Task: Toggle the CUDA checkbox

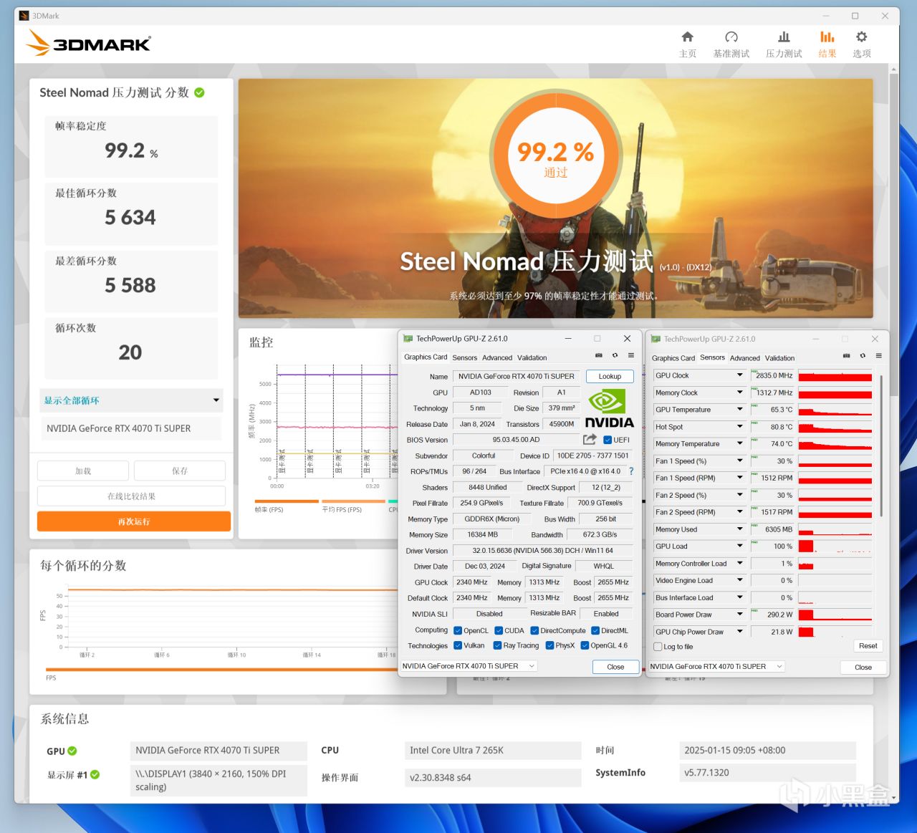Action: pos(499,631)
